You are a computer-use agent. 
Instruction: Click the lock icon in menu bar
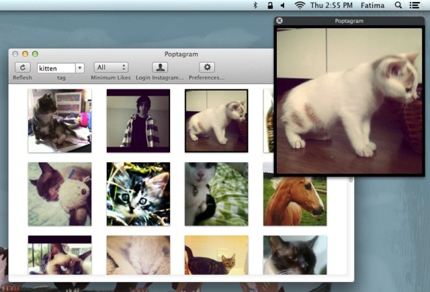[270, 5]
